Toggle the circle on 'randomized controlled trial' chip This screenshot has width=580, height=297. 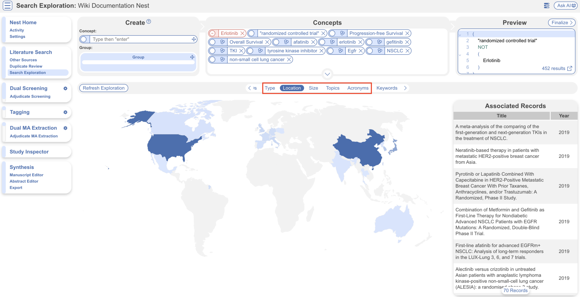click(251, 33)
